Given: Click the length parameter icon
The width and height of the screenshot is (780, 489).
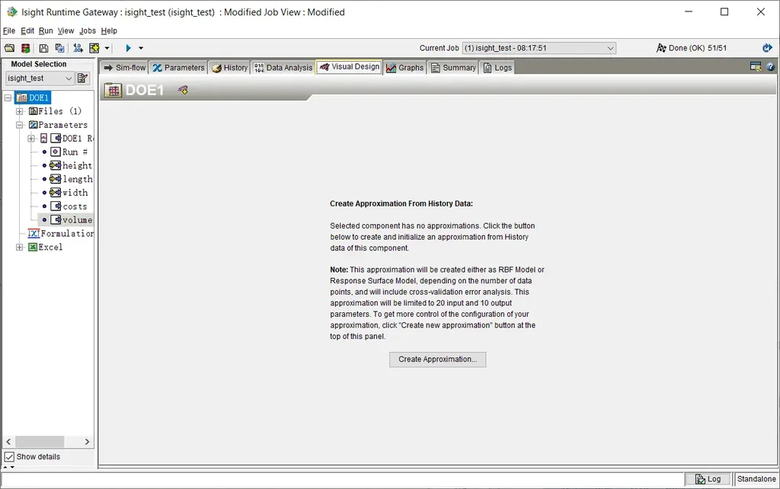Looking at the screenshot, I should [55, 178].
